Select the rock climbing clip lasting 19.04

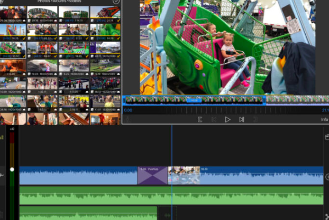click(42, 68)
